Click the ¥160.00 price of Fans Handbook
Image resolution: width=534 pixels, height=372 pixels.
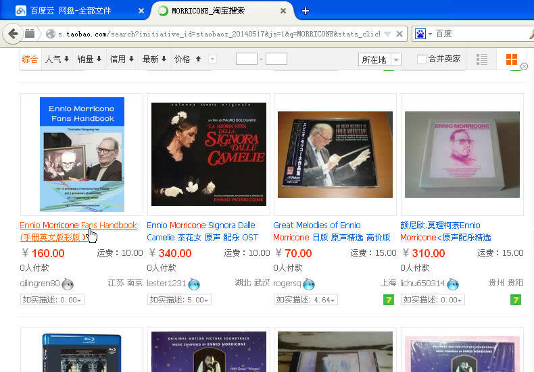(43, 253)
